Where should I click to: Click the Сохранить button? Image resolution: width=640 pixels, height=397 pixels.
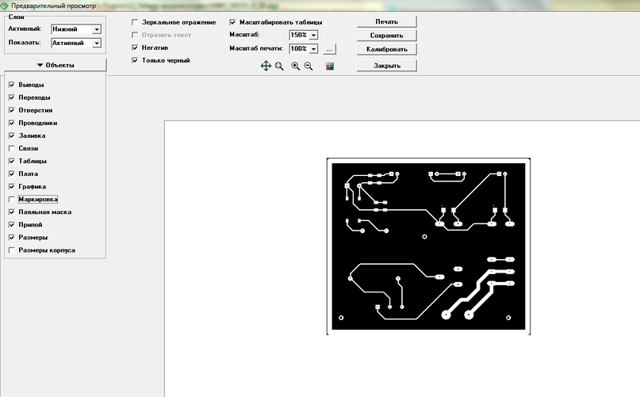click(386, 36)
